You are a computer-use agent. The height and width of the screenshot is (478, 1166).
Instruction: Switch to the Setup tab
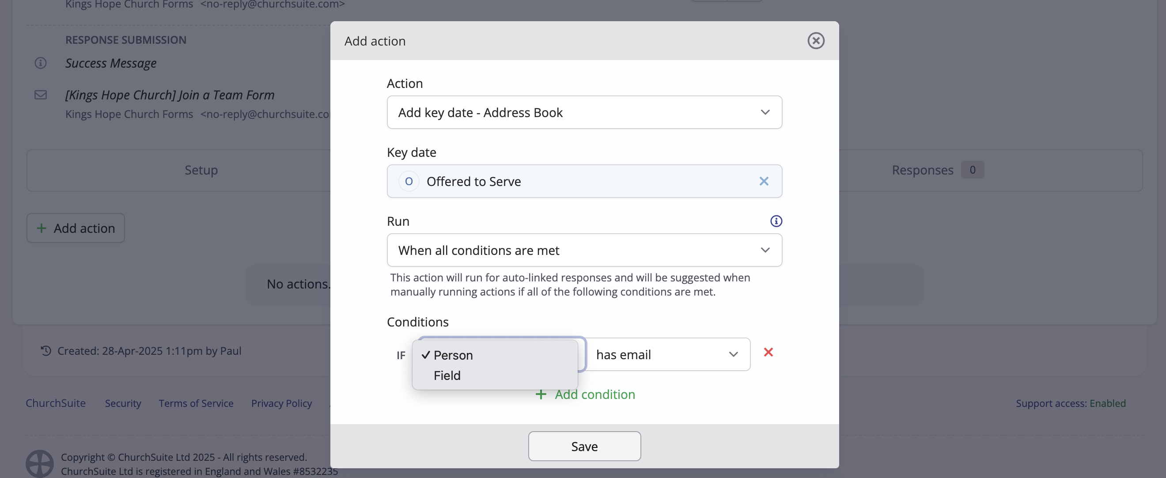[x=201, y=170]
